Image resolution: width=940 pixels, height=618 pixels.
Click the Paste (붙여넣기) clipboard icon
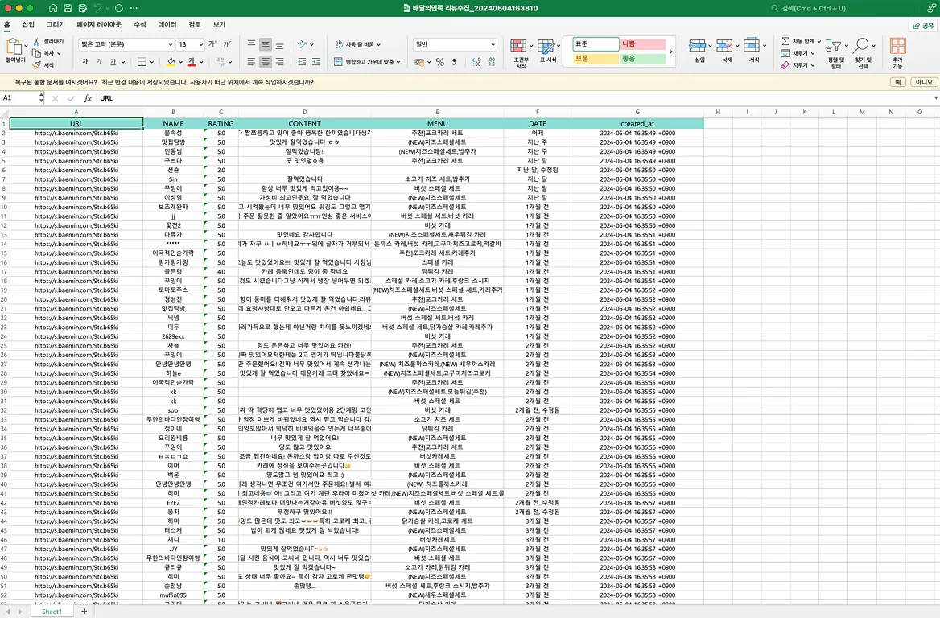pyautogui.click(x=14, y=47)
